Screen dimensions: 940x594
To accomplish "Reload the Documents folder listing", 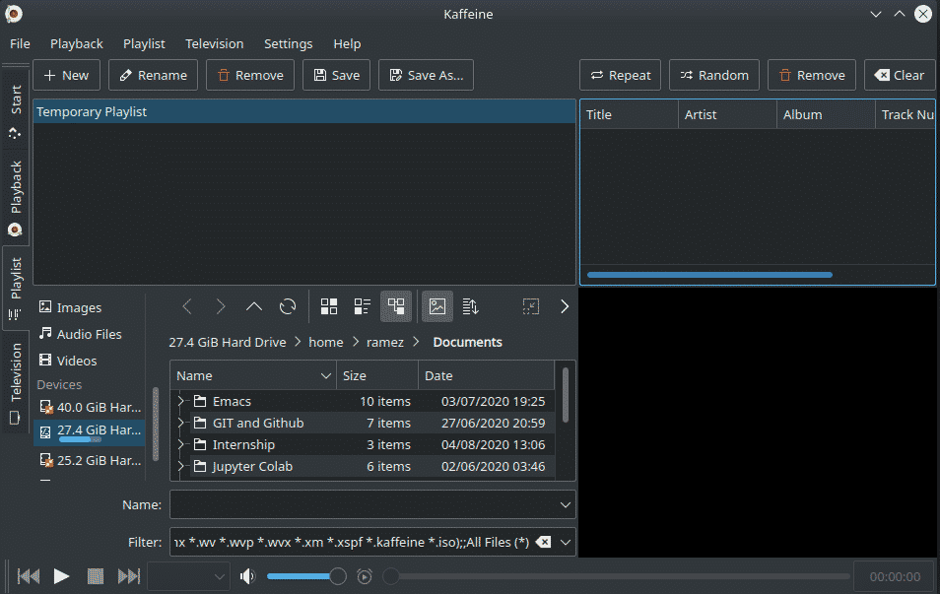I will (288, 307).
